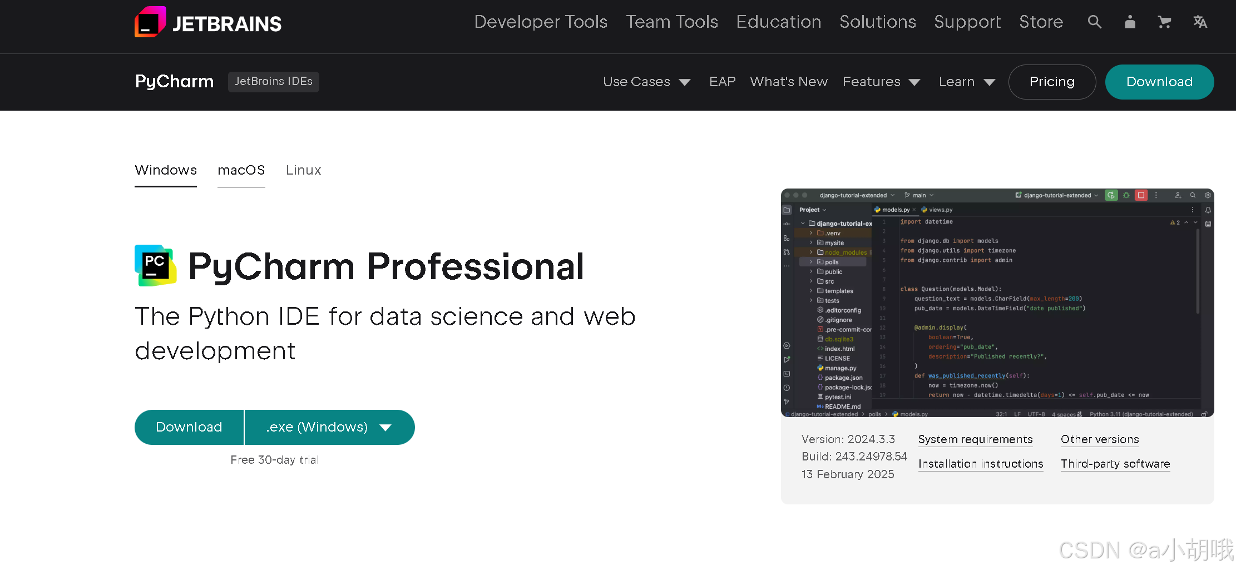Click the Pricing button
This screenshot has width=1236, height=570.
1052,82
